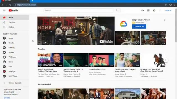Go back with the browser back arrow
Screen dimensions: 177x99
coord(2,5)
